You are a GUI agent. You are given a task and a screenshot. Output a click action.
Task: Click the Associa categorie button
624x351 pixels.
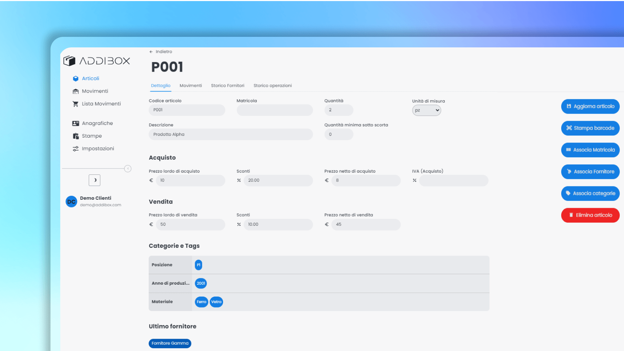point(590,193)
